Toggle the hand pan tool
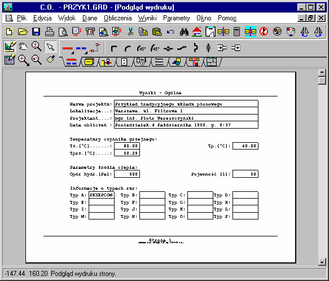This screenshot has height=281, width=329. pyautogui.click(x=23, y=47)
